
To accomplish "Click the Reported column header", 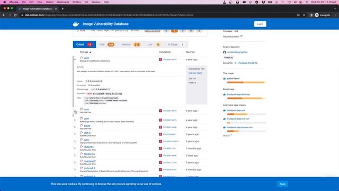I will [x=190, y=52].
